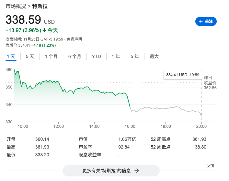
Task: Click the gray dot at chart end
Action: (201, 114)
